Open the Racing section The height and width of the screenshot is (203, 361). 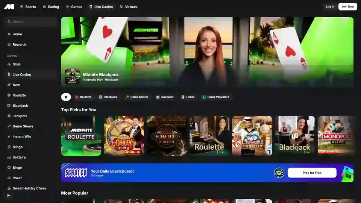(51, 7)
